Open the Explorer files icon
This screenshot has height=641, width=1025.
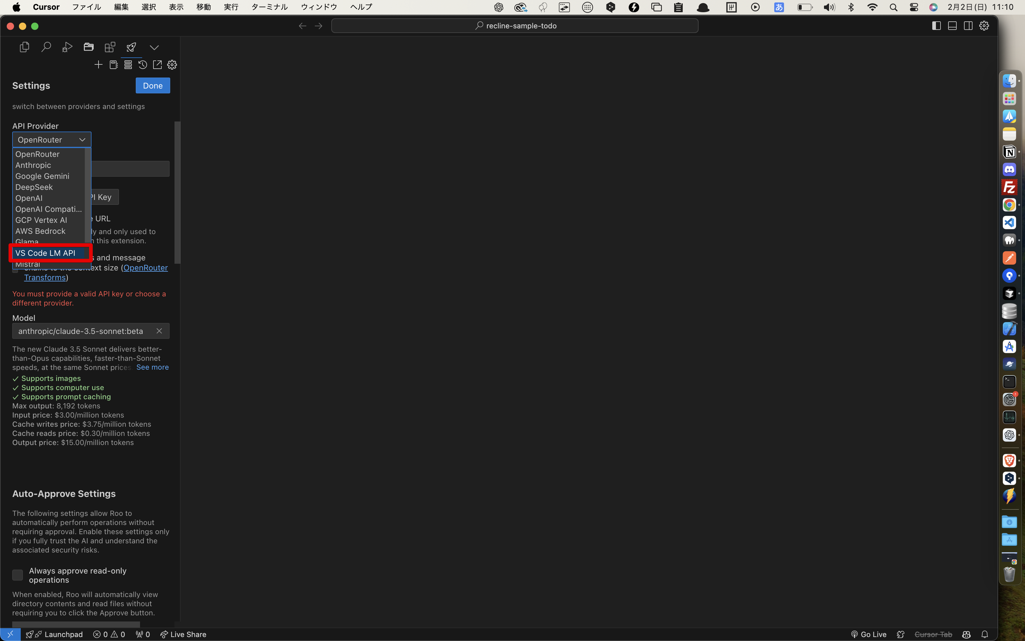[x=25, y=47]
